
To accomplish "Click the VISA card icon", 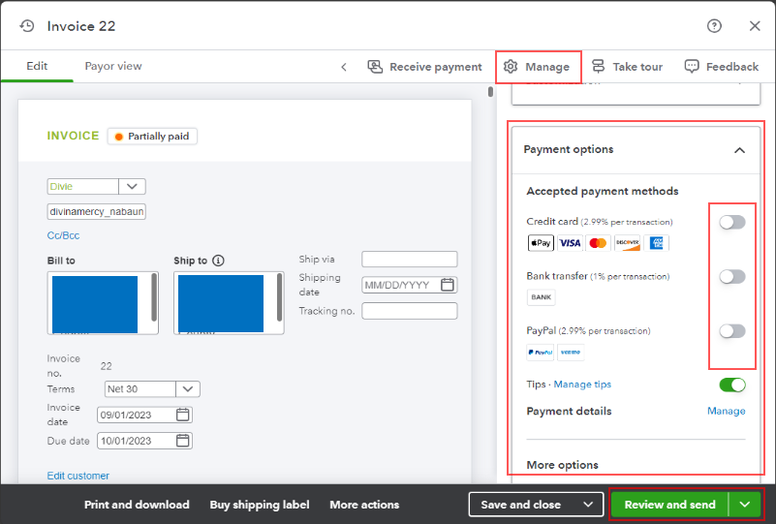I will click(x=570, y=243).
